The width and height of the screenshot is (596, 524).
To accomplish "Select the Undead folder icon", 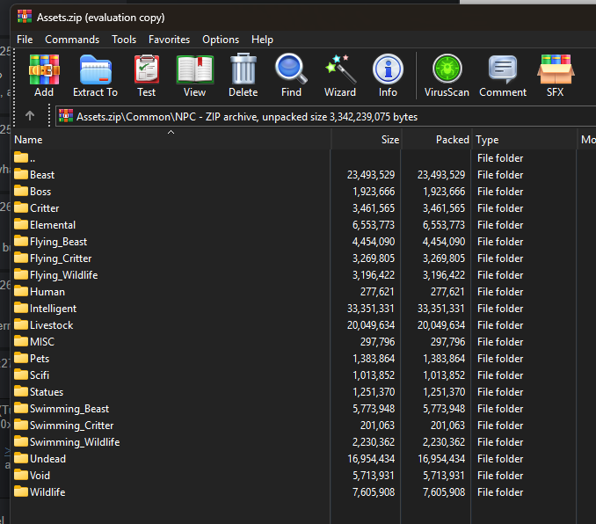I will coord(21,458).
